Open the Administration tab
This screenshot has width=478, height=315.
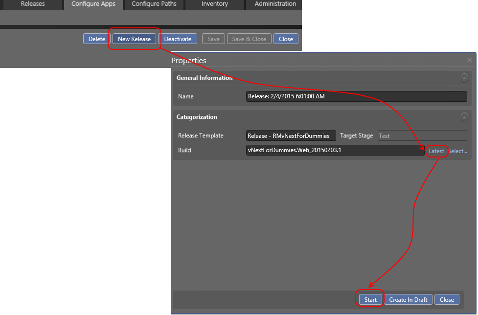pos(275,4)
